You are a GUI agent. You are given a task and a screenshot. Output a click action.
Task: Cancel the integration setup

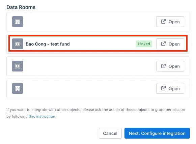tap(110, 133)
